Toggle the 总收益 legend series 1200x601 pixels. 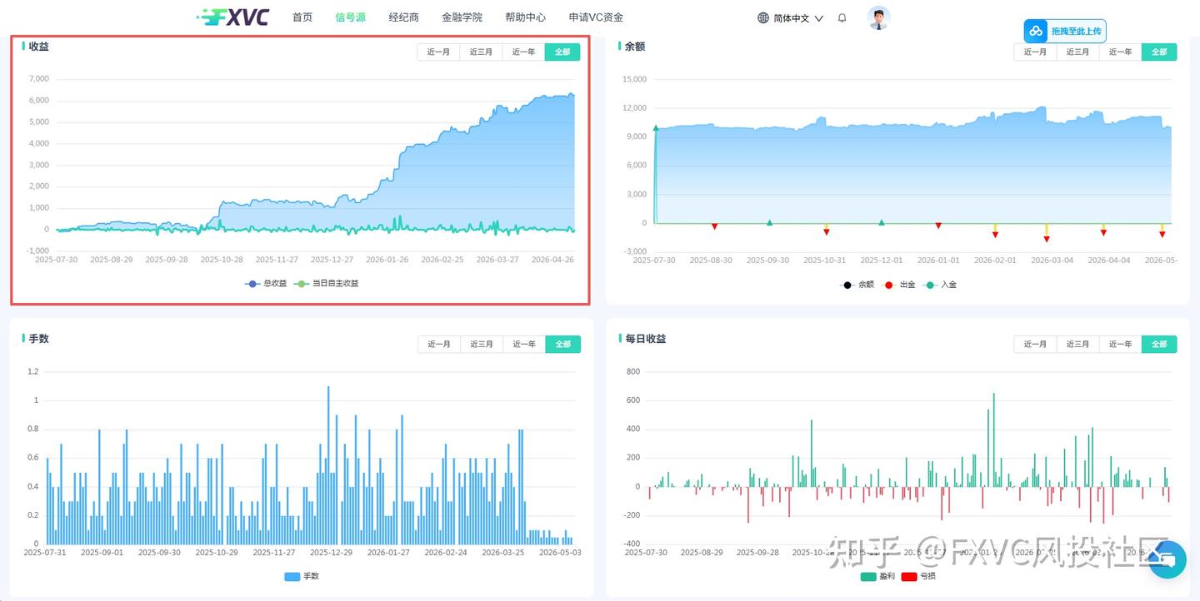pos(266,283)
